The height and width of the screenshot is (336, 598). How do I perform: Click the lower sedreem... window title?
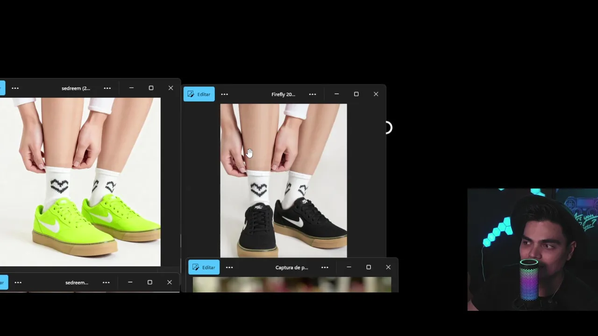click(x=77, y=282)
